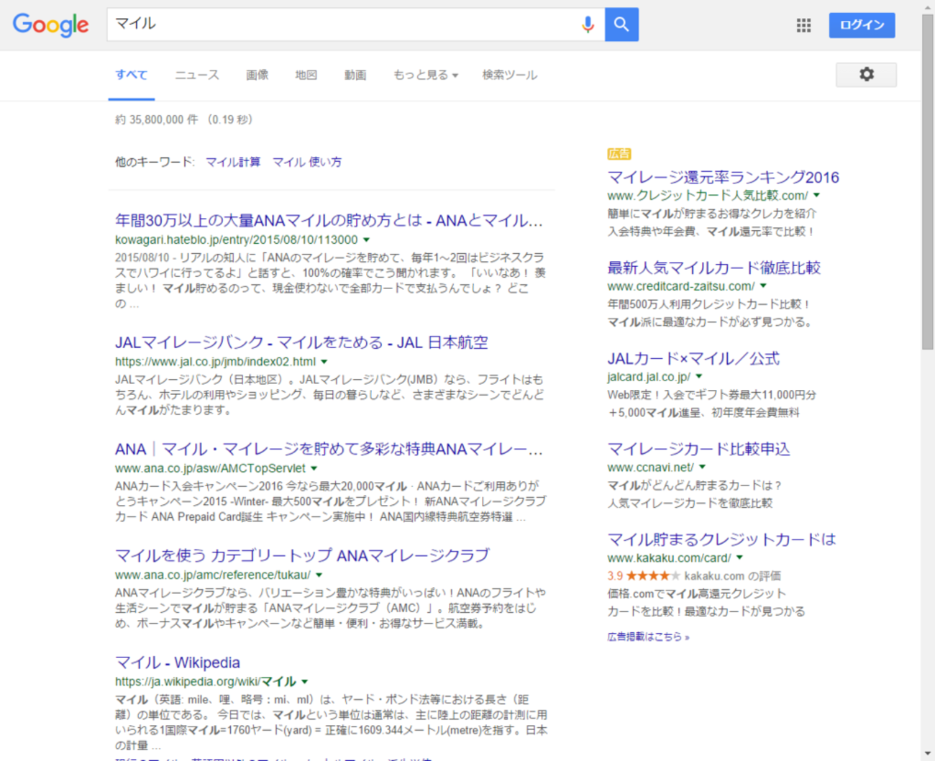Expand the もっと見る dropdown
The height and width of the screenshot is (761, 935).
click(x=425, y=75)
